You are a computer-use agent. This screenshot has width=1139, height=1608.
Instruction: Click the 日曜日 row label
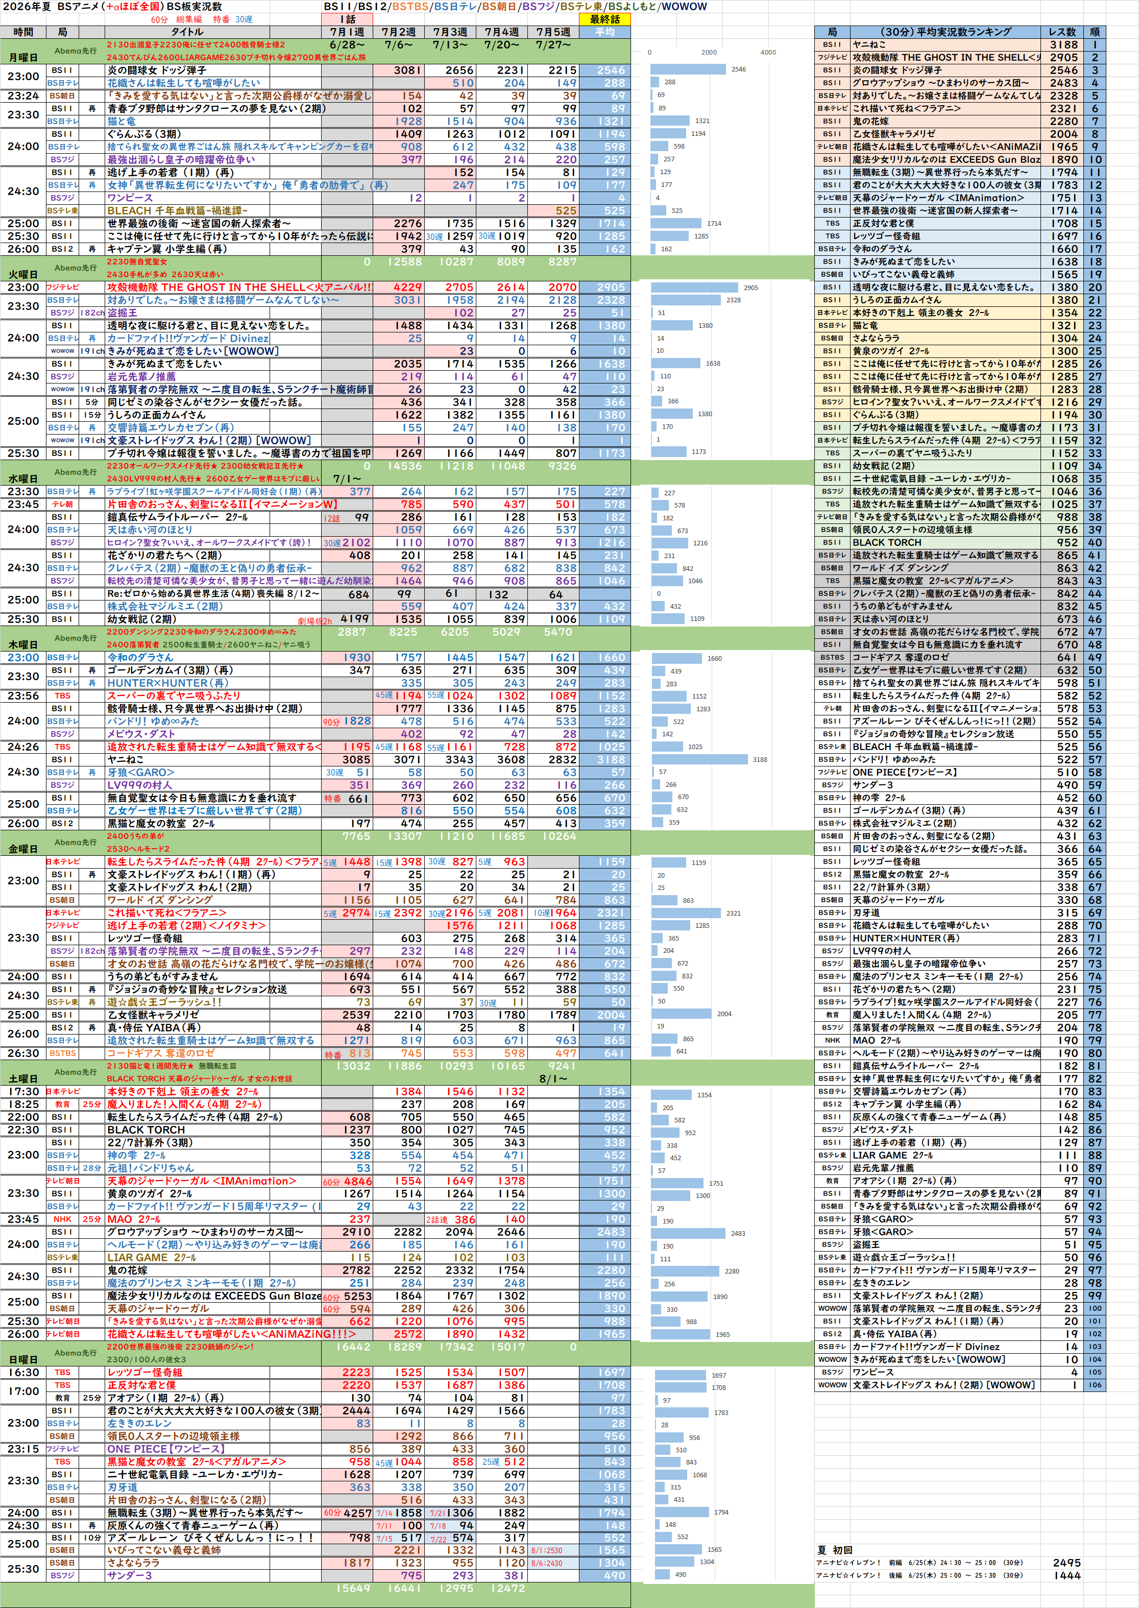click(23, 1359)
